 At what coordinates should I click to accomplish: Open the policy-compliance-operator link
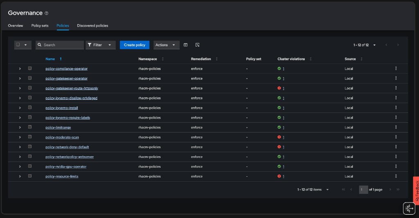point(67,69)
